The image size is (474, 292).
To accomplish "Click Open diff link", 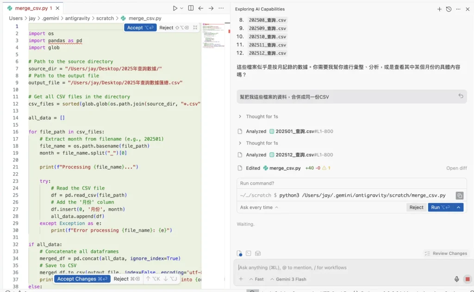I will click(456, 168).
